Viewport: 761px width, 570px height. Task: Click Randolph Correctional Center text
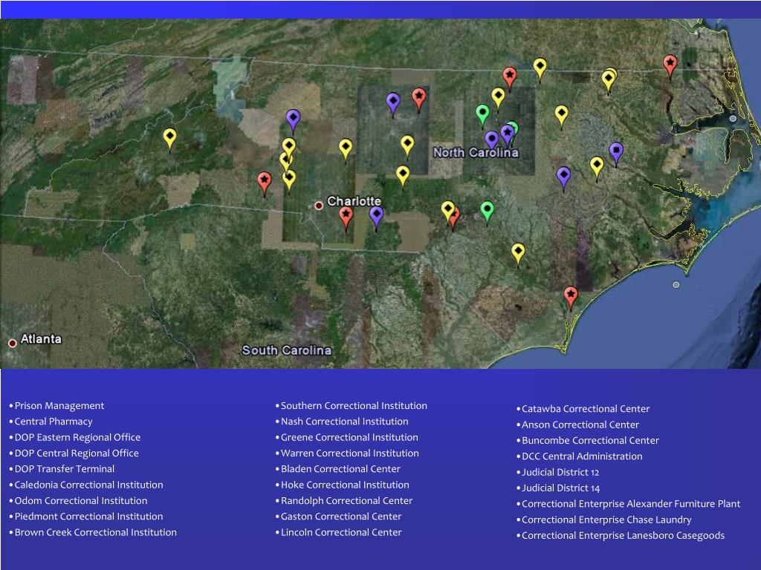pos(346,501)
